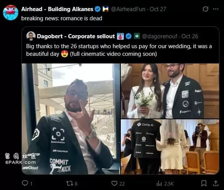The width and height of the screenshot is (224, 190).
Task: Open the Grok circle-slash icon
Action: [x=205, y=9]
